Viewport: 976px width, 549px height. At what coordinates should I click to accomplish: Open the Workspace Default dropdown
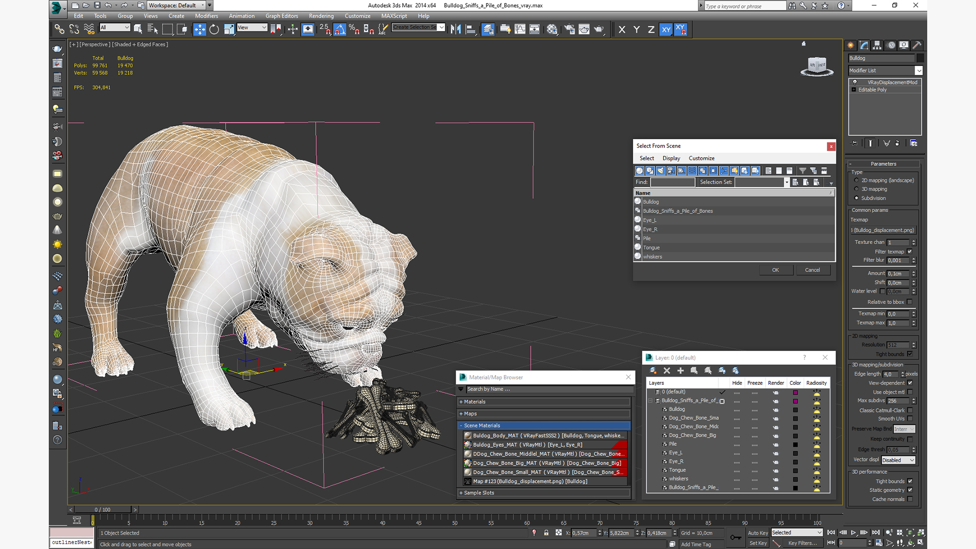[x=176, y=6]
